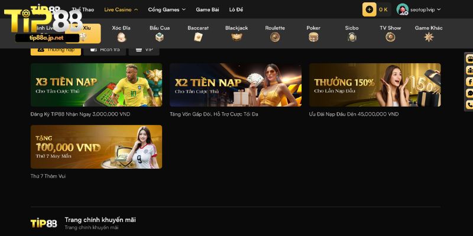Image resolution: width=473 pixels, height=236 pixels.
Task: Switch to the VIP promotions tab
Action: (x=144, y=50)
